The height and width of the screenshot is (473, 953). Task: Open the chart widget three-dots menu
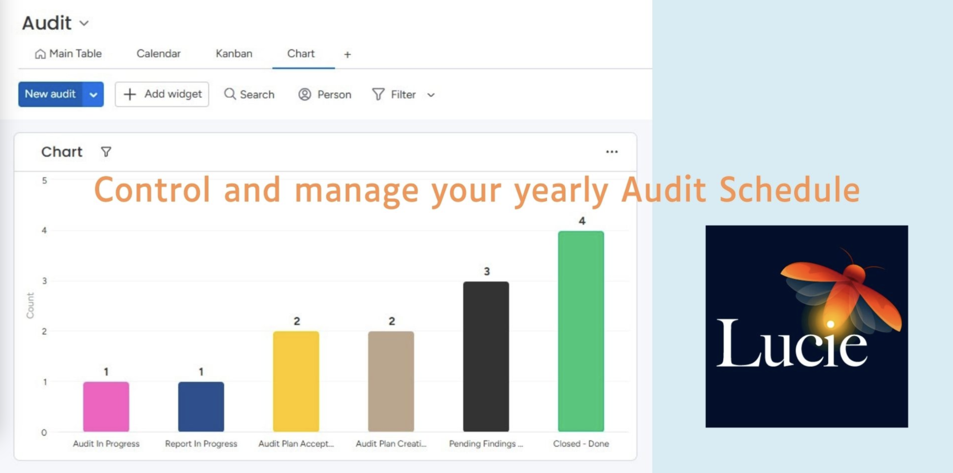click(x=612, y=152)
